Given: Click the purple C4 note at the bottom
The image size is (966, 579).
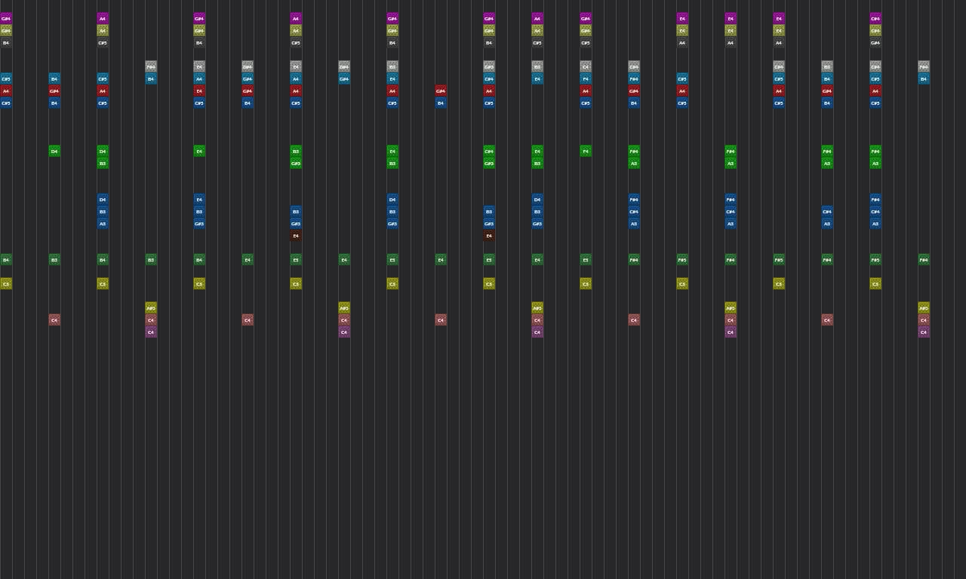Looking at the screenshot, I should click(x=151, y=332).
